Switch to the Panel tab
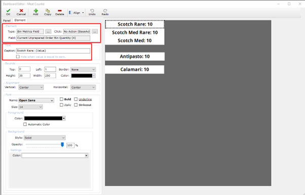The height and width of the screenshot is (195, 305). click(x=7, y=20)
